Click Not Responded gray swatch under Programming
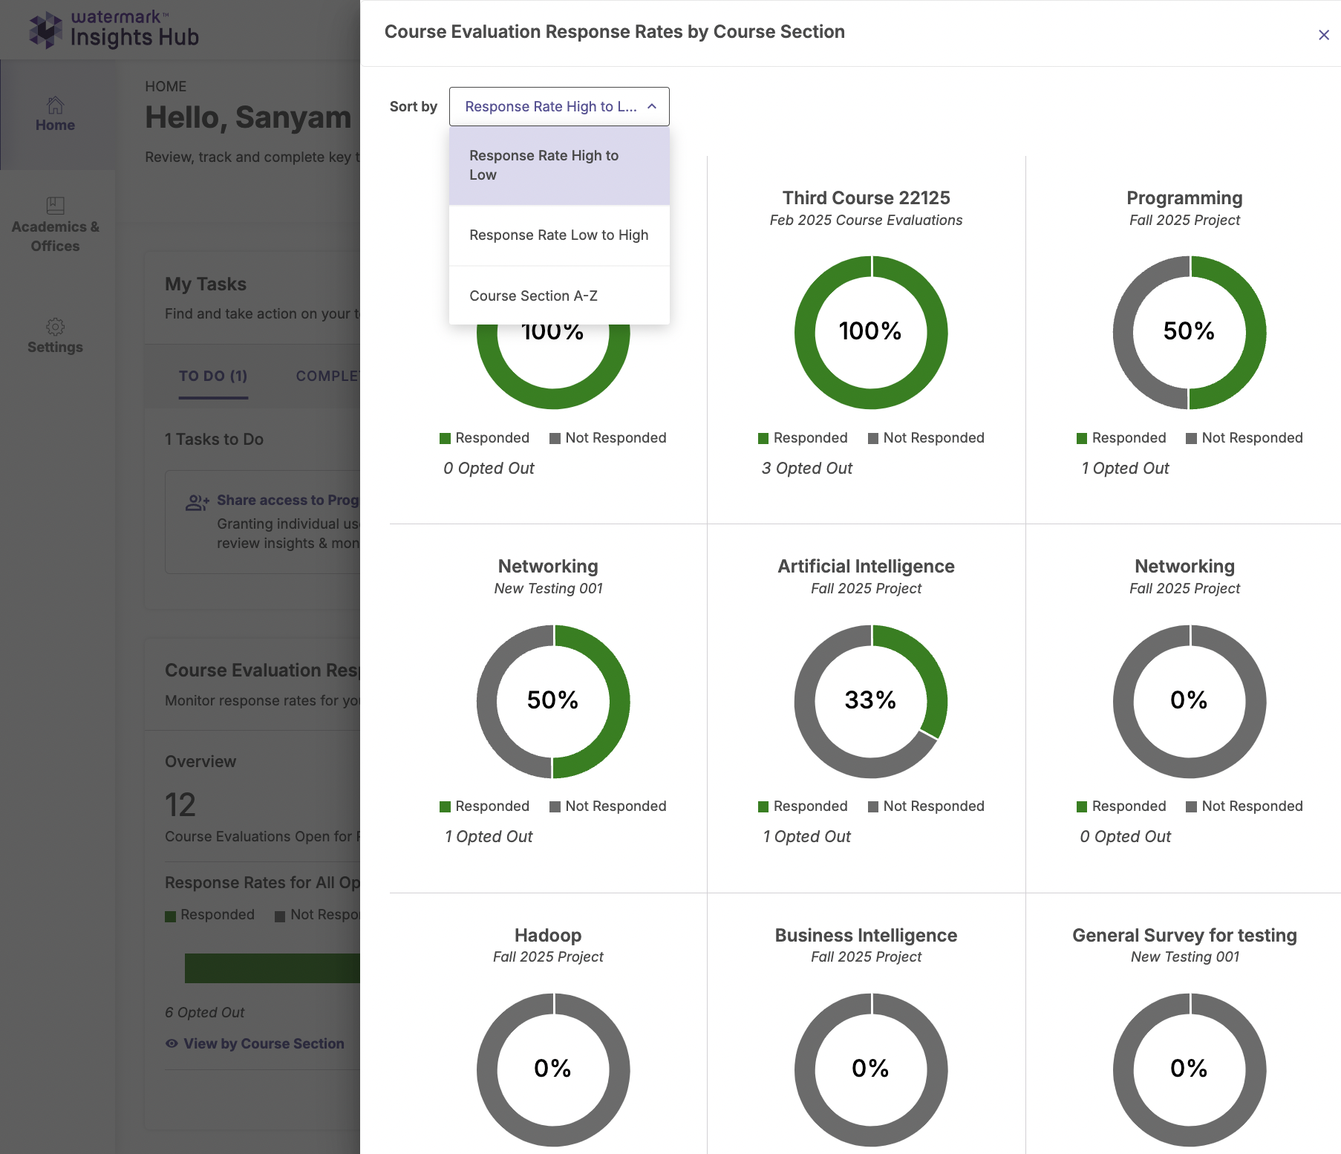 click(1191, 438)
